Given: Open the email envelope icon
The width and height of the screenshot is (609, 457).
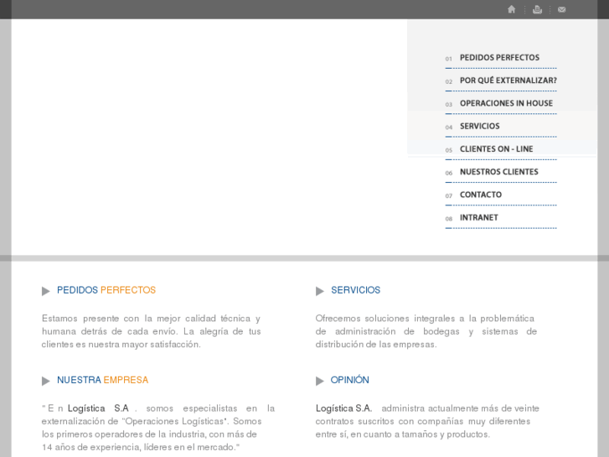Looking at the screenshot, I should click(x=561, y=9).
